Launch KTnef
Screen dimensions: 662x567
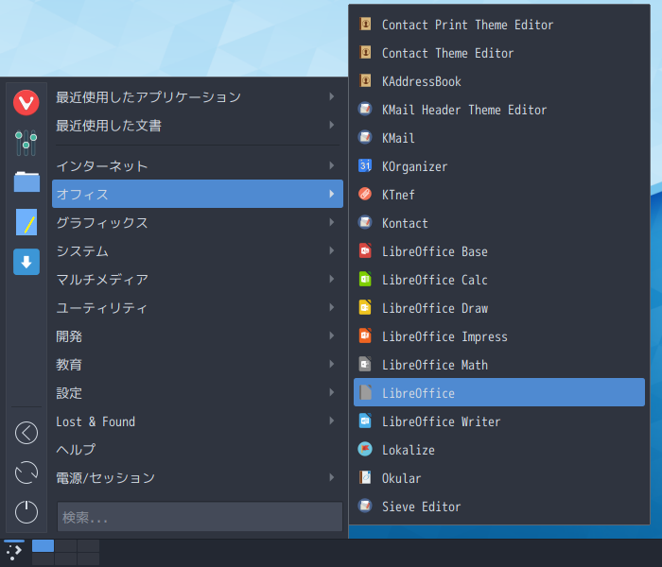499,194
